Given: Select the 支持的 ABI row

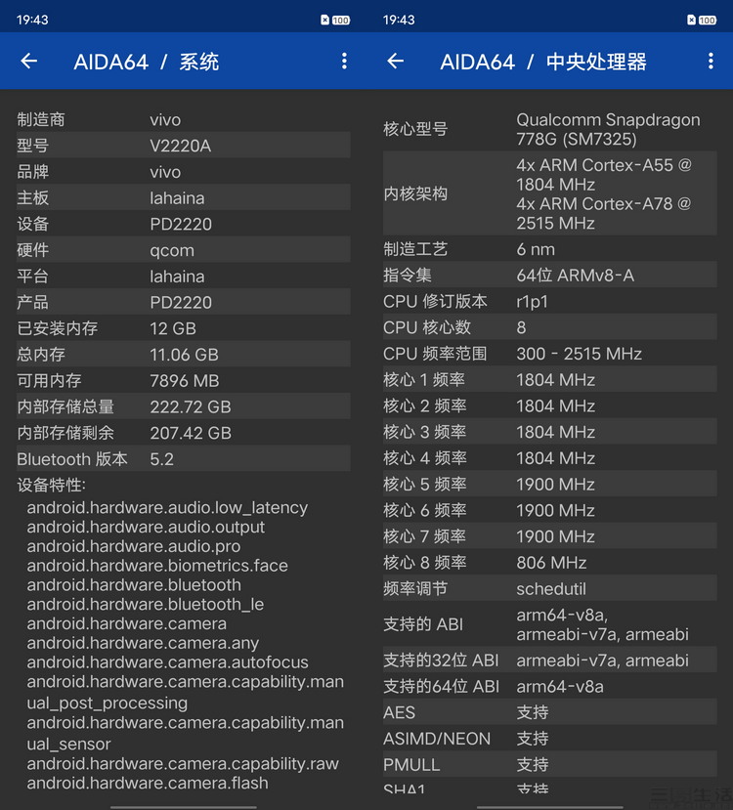Looking at the screenshot, I should pos(549,624).
